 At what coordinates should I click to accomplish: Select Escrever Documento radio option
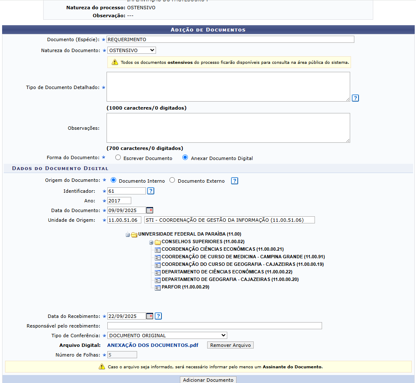(118, 158)
